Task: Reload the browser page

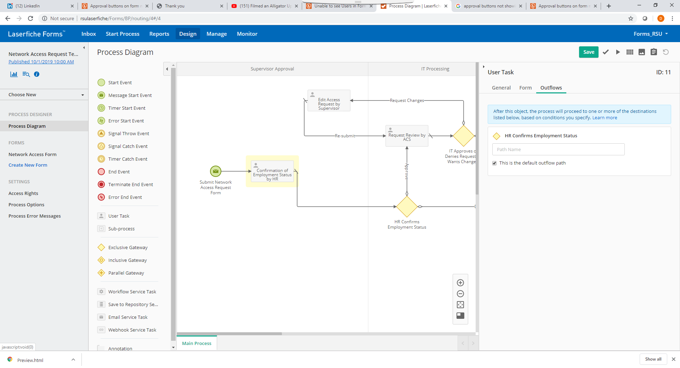Action: click(31, 18)
